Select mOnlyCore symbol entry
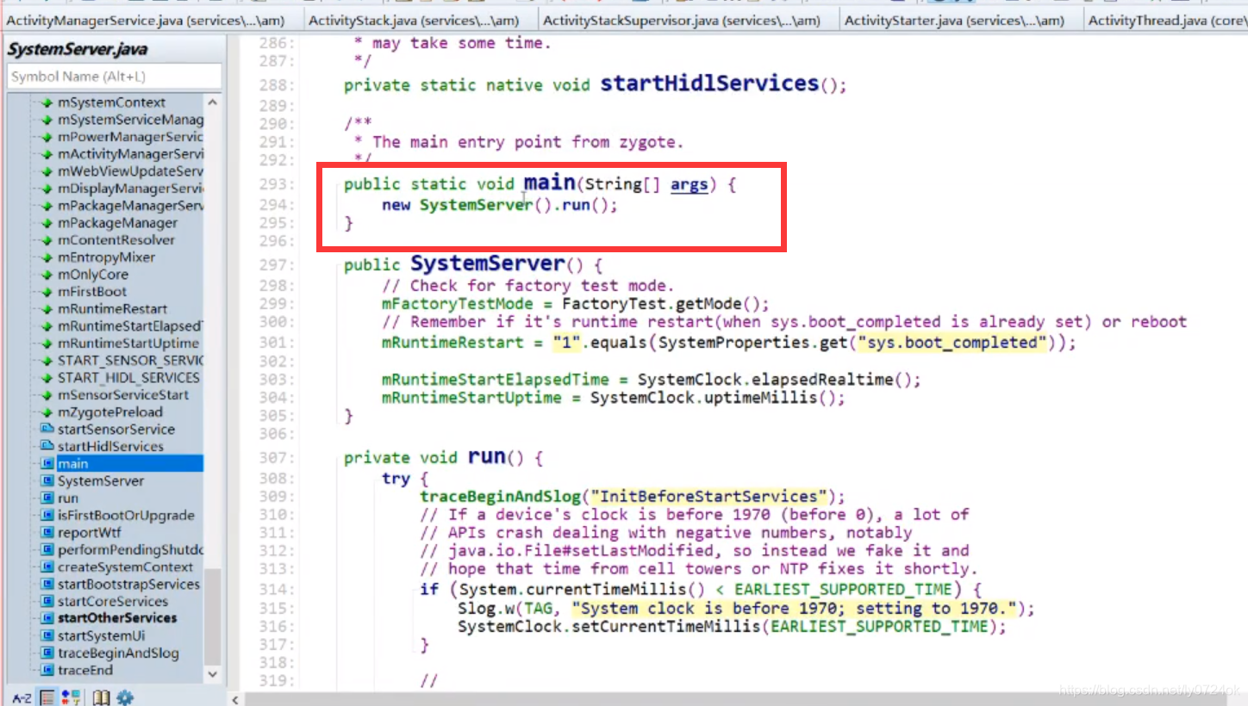Viewport: 1248px width, 706px height. (93, 275)
